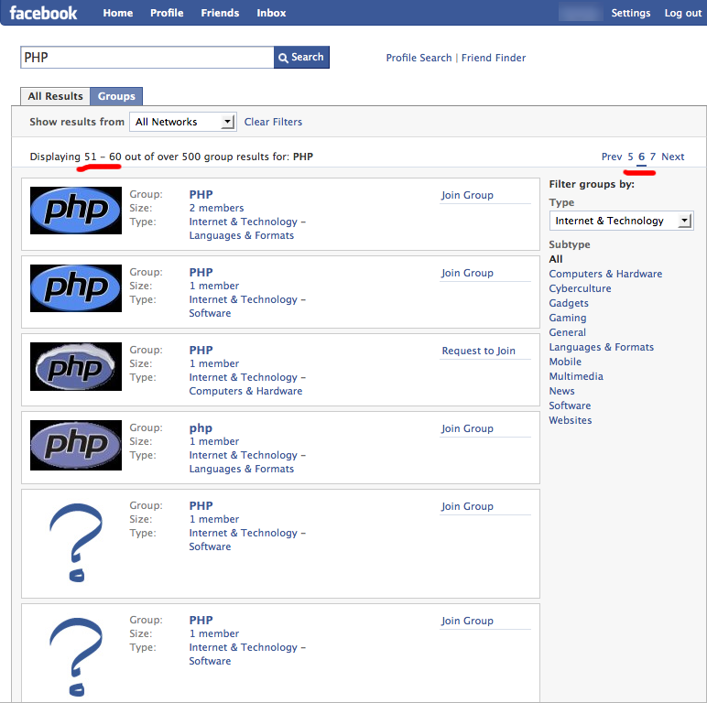This screenshot has width=707, height=703.
Task: Jump to results page 5
Action: coord(630,157)
